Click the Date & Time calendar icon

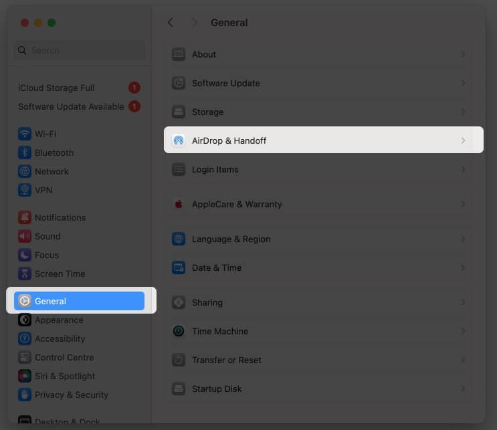coord(179,267)
